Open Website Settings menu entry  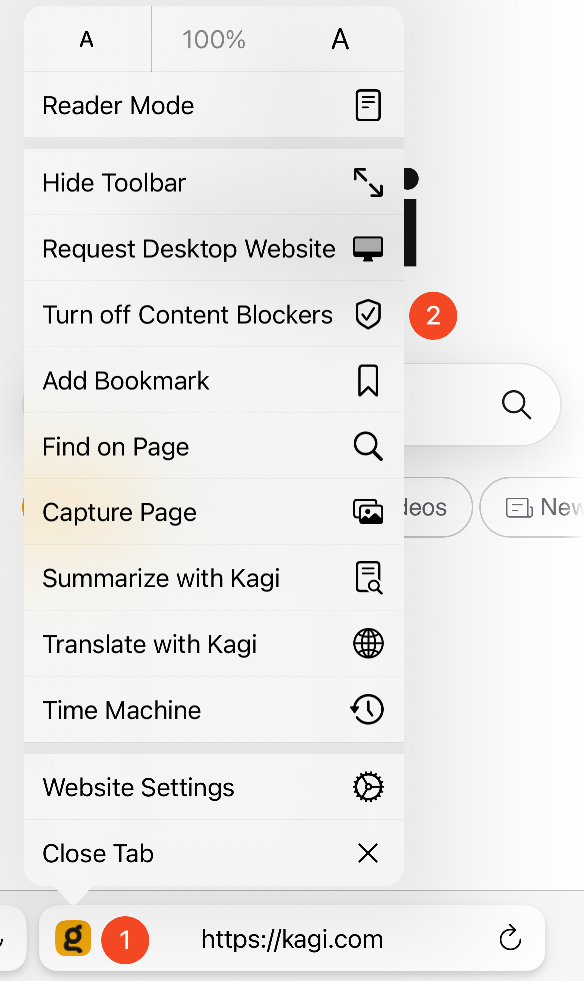214,787
